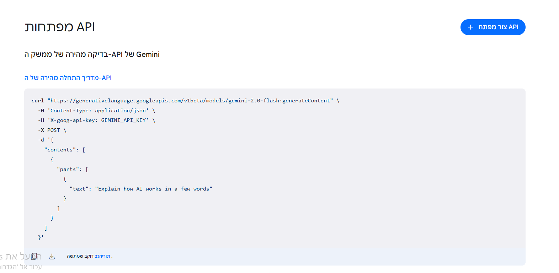
Task: Click the blue 'צור מפתח API' button
Action: pyautogui.click(x=493, y=27)
